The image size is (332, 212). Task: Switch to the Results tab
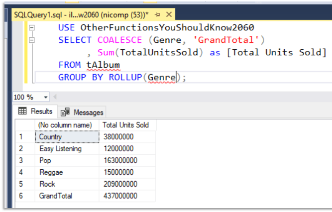[x=36, y=111]
